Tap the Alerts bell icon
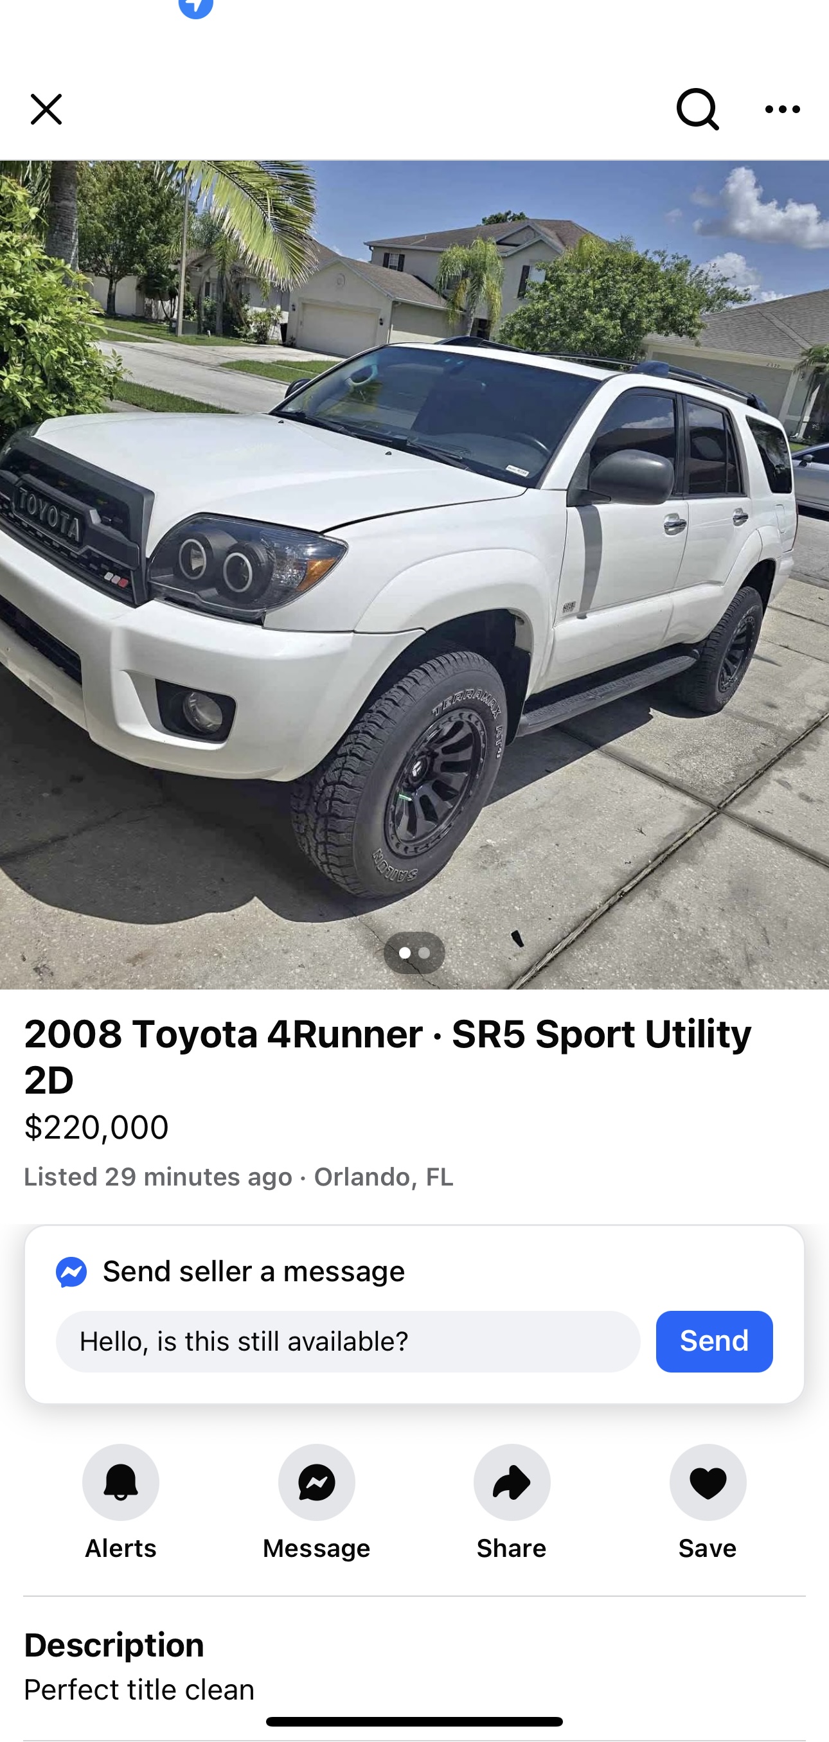829x1742 pixels. (121, 1482)
